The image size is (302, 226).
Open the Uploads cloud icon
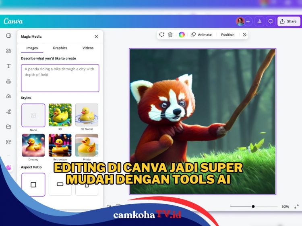(8, 96)
